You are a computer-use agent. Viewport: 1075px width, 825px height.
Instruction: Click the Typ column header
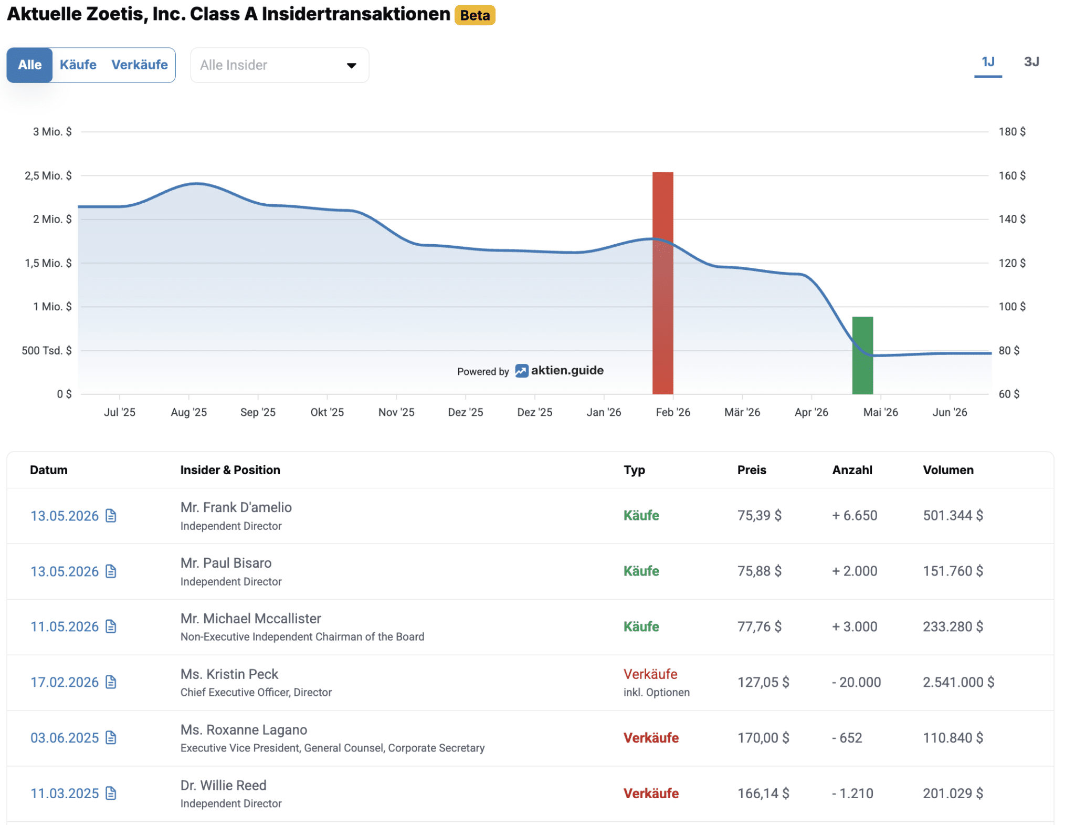[x=634, y=470]
